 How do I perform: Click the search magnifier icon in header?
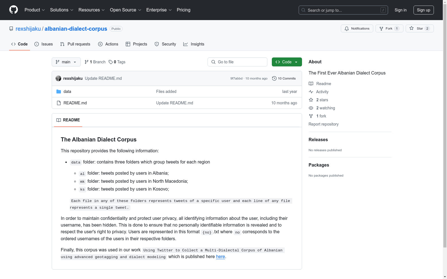click(303, 10)
